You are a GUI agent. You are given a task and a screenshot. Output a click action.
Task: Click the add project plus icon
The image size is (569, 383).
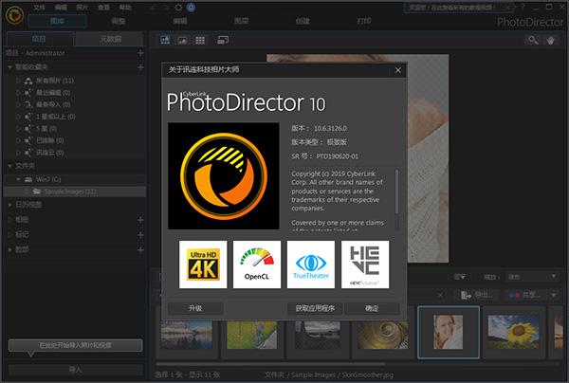coord(140,54)
